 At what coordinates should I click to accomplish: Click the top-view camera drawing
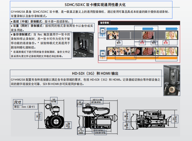(151, 119)
